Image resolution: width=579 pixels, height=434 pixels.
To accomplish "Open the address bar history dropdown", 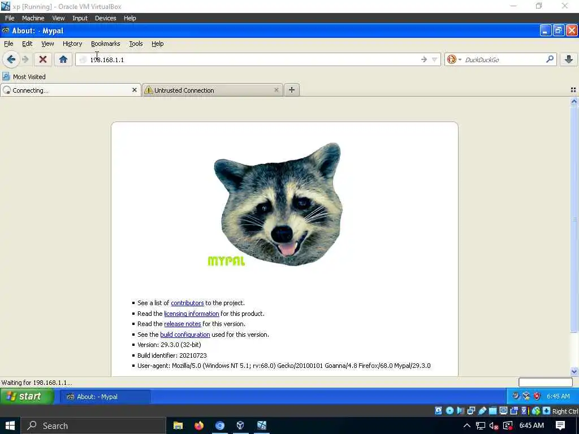I will [435, 59].
